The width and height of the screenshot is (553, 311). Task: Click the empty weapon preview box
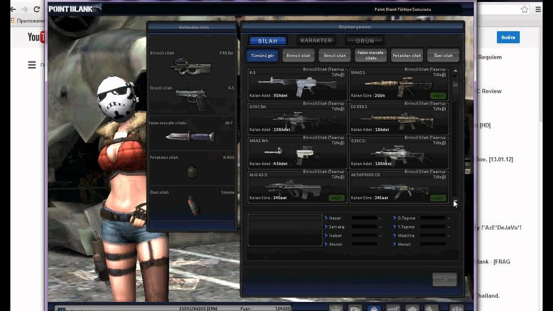click(285, 230)
